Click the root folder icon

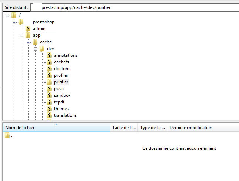coord(14,15)
